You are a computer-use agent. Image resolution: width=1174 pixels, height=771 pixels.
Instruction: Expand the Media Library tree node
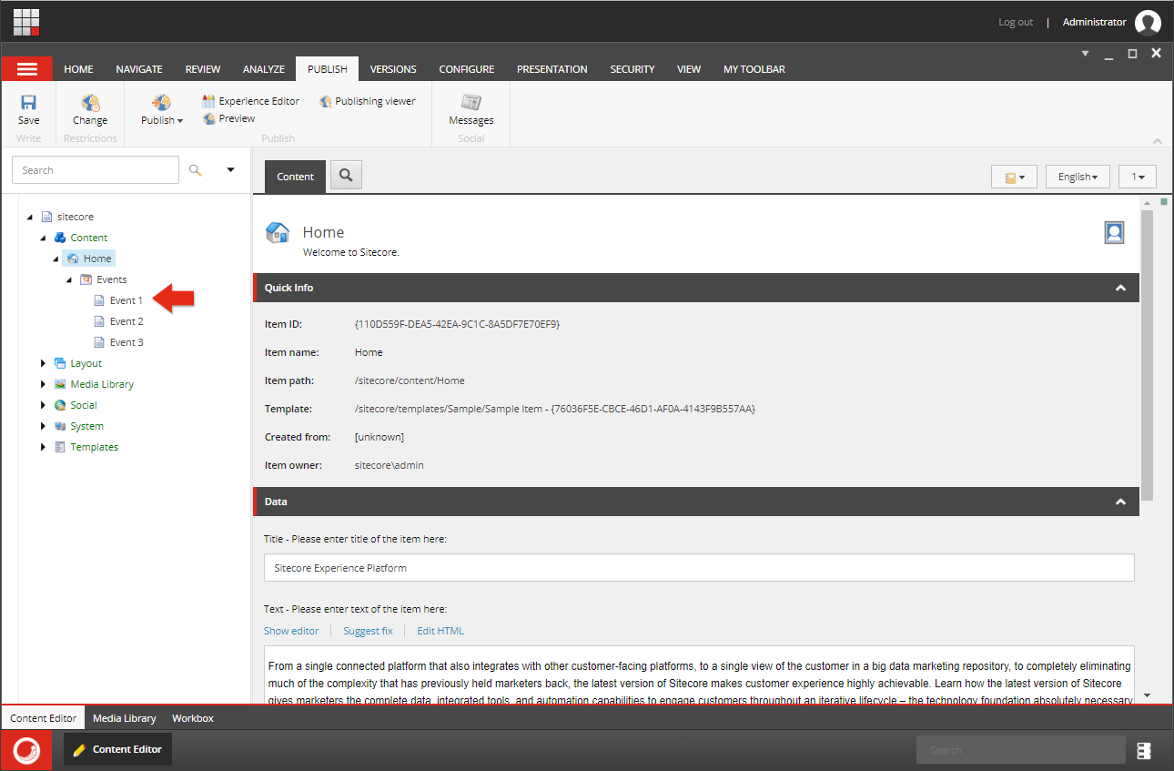tap(43, 384)
